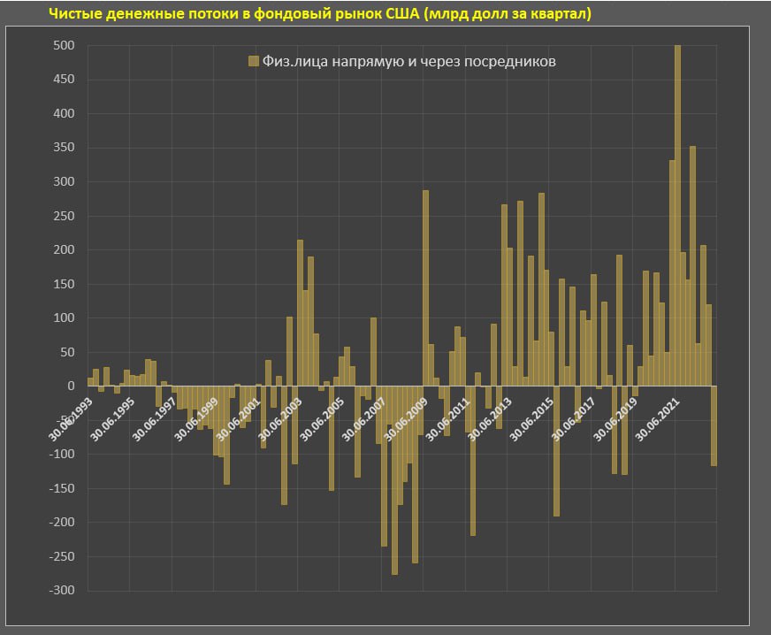Click the 30.06.2019 date label

[616, 416]
